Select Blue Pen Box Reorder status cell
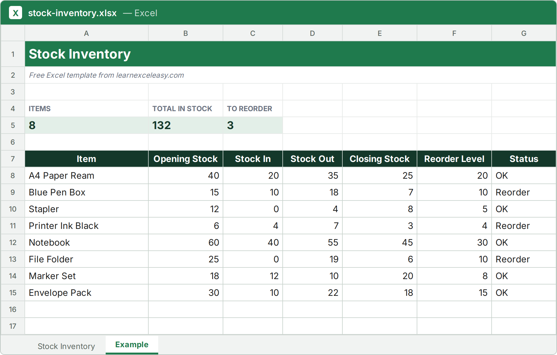This screenshot has width=557, height=355. click(524, 192)
